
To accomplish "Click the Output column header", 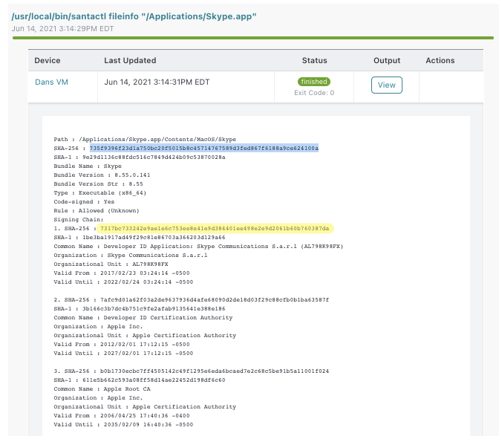I will [387, 60].
